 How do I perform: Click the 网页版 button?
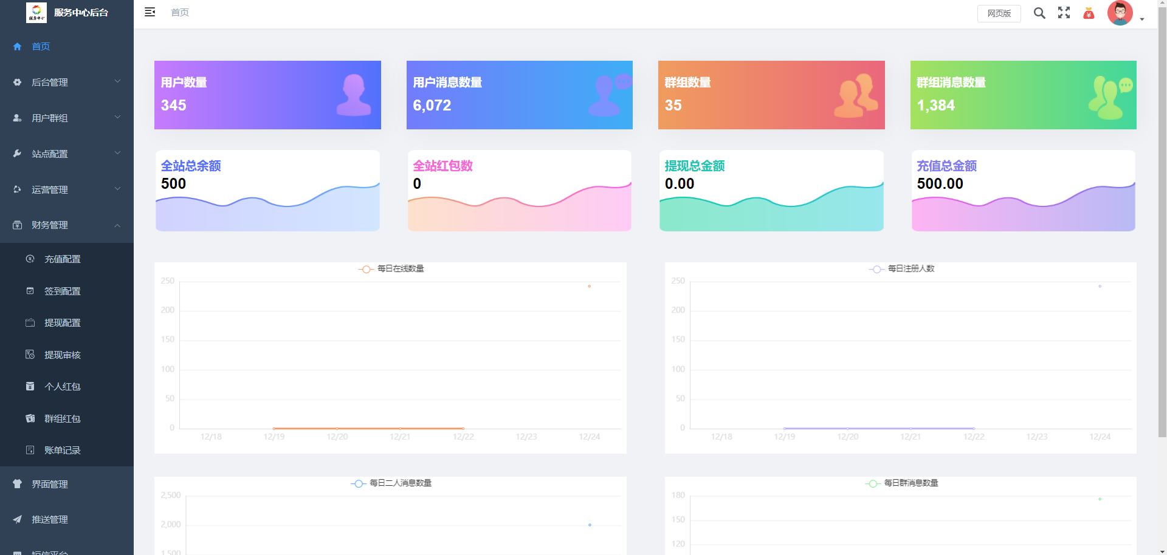coord(999,13)
